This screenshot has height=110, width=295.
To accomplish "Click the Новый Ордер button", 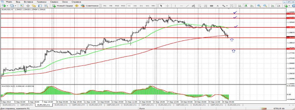I will point(63,6).
